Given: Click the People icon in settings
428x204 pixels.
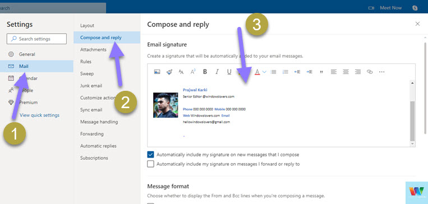Looking at the screenshot, I should [11, 90].
